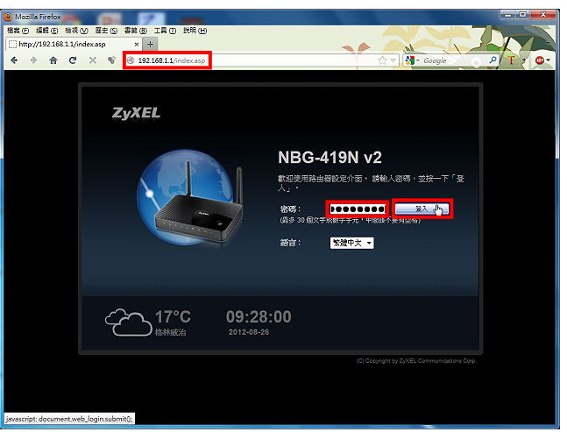
Task: Switch to the http://192.168.1.1/index.asp tab
Action: click(x=74, y=44)
